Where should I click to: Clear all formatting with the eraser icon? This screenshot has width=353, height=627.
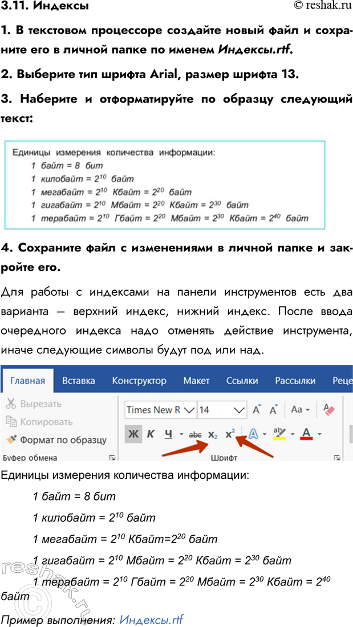click(328, 410)
